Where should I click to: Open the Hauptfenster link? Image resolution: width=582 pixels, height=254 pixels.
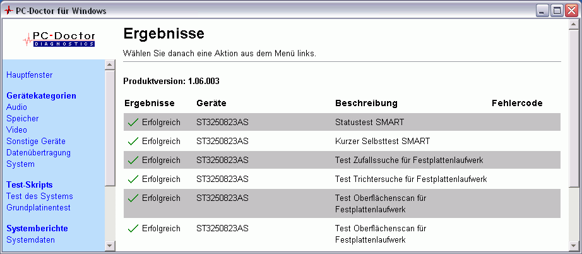(29, 75)
